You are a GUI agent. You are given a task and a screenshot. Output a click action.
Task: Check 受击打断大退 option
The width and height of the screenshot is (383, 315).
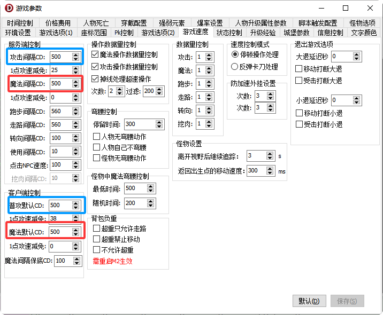point(318,81)
